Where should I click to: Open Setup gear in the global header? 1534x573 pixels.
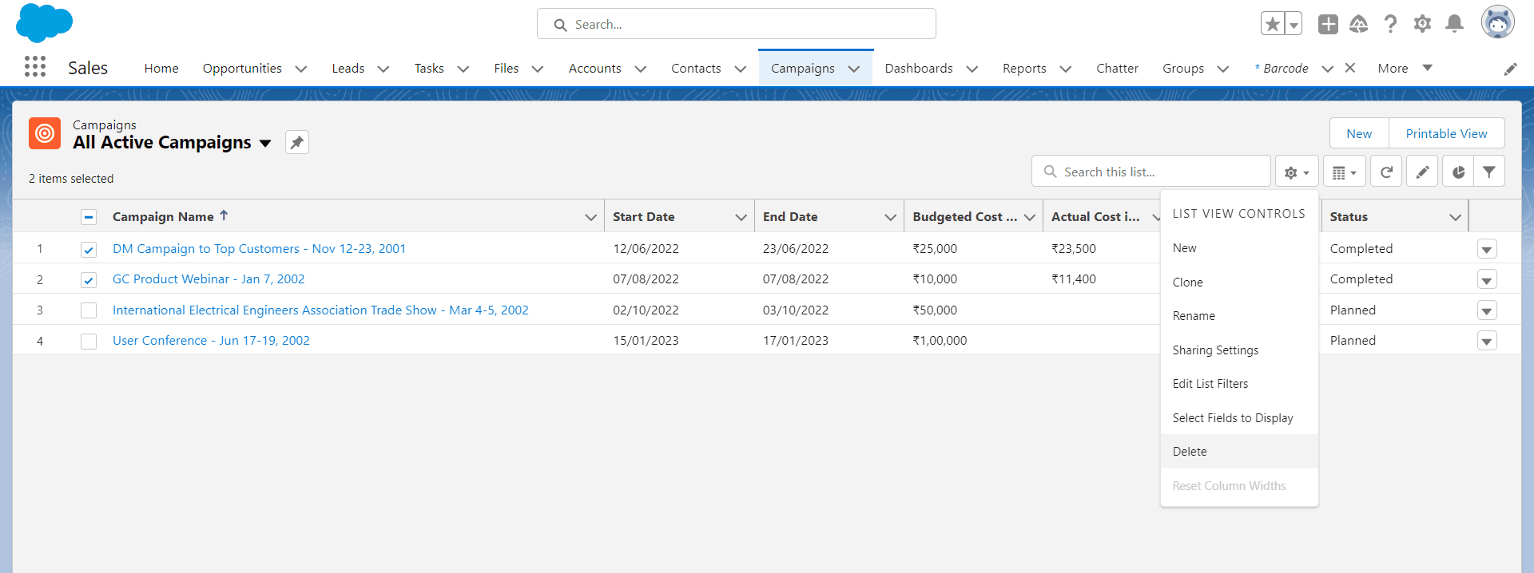1422,24
